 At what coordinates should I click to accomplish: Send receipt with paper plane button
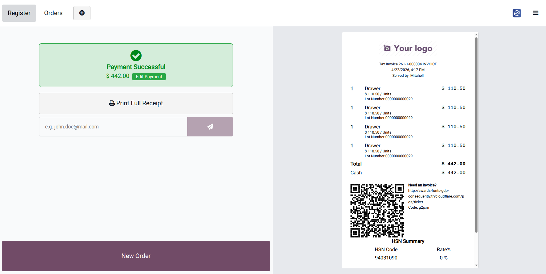tap(210, 127)
